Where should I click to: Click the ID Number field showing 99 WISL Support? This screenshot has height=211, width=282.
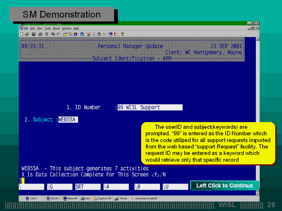click(150, 108)
